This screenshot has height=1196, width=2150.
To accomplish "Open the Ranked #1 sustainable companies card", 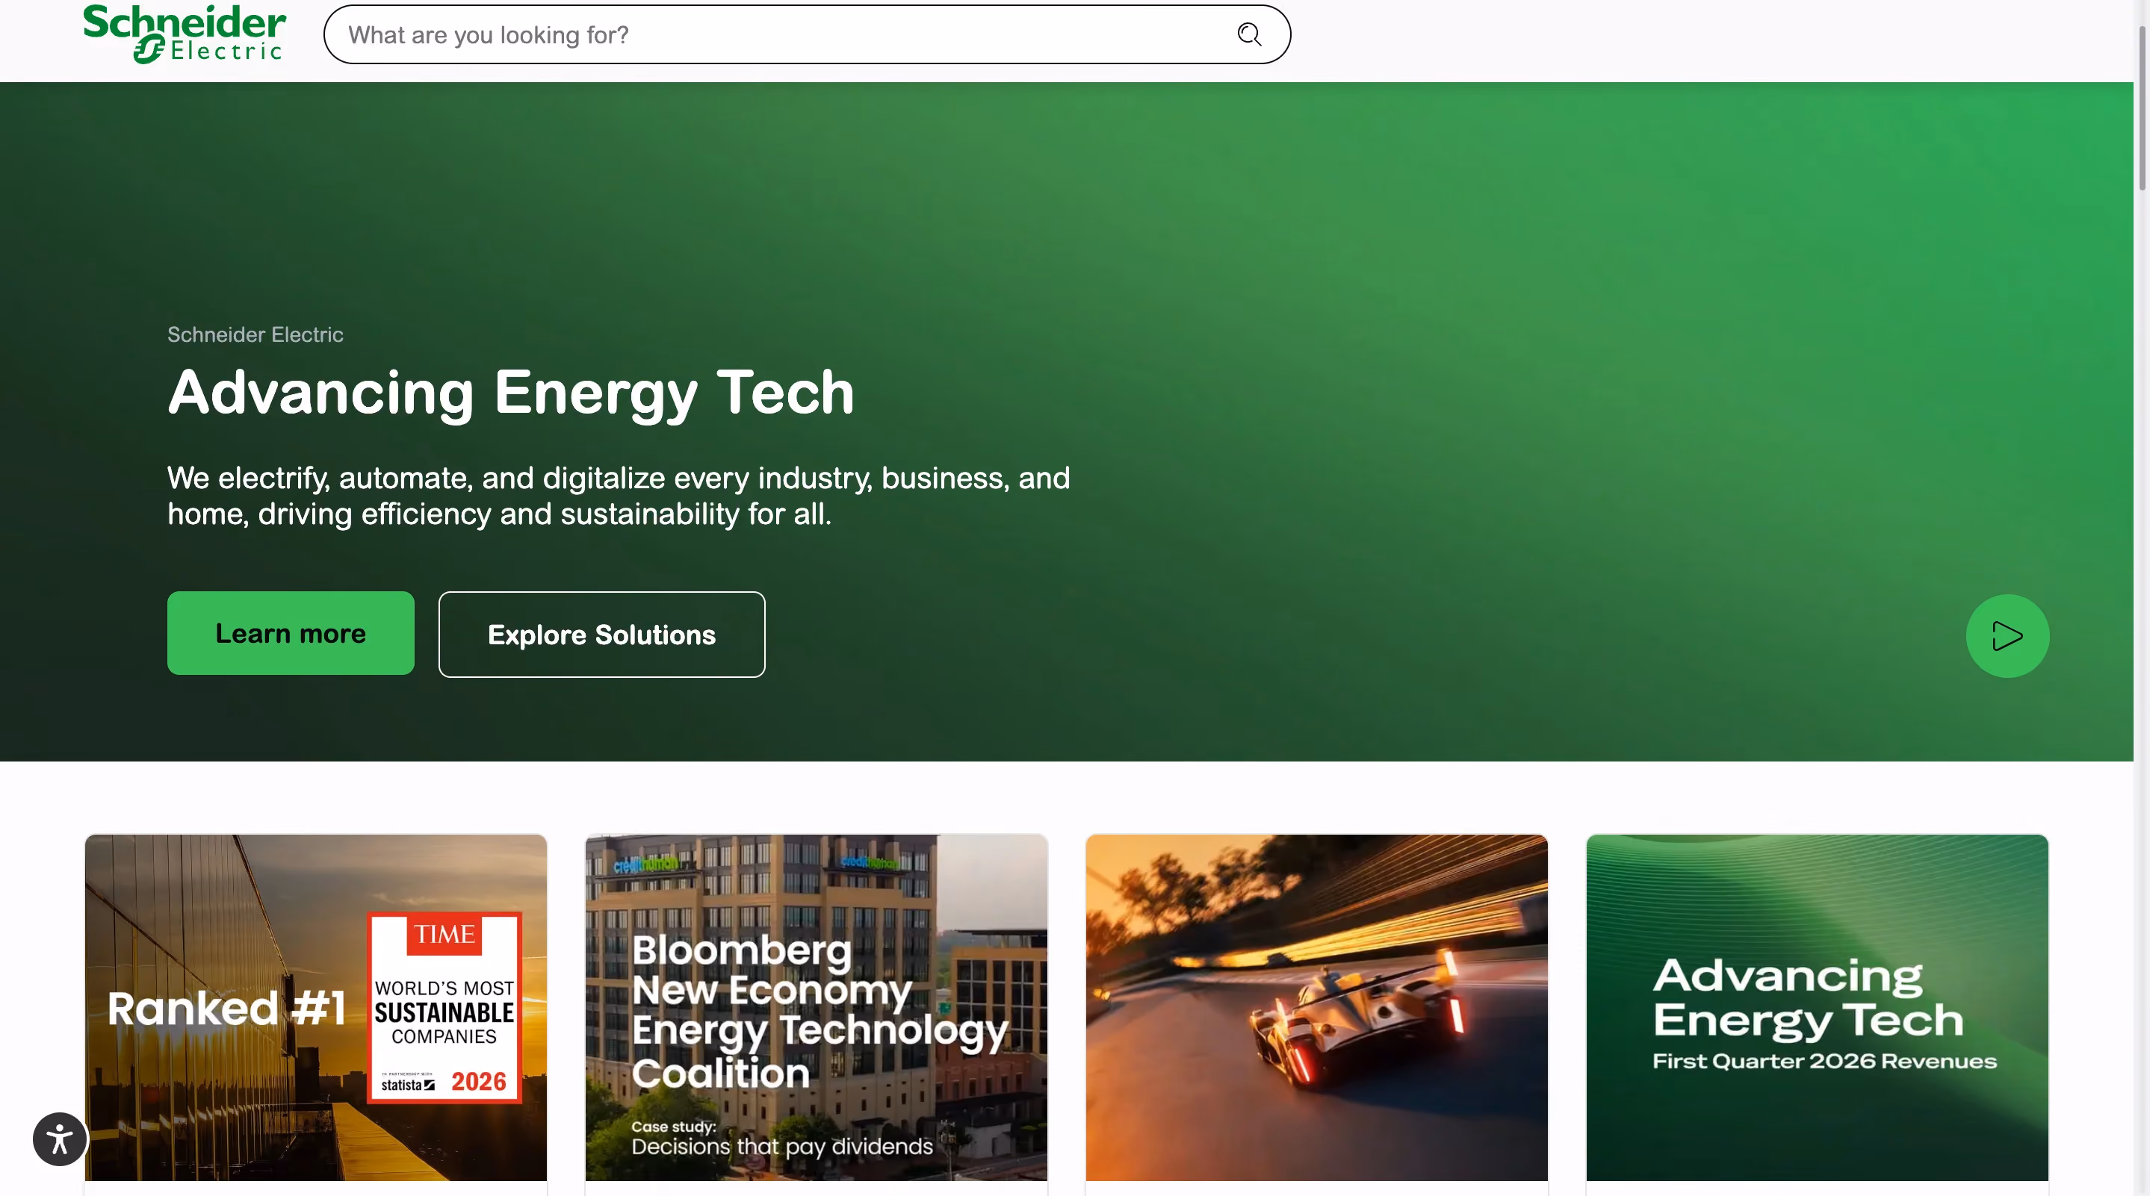I will tap(315, 1008).
